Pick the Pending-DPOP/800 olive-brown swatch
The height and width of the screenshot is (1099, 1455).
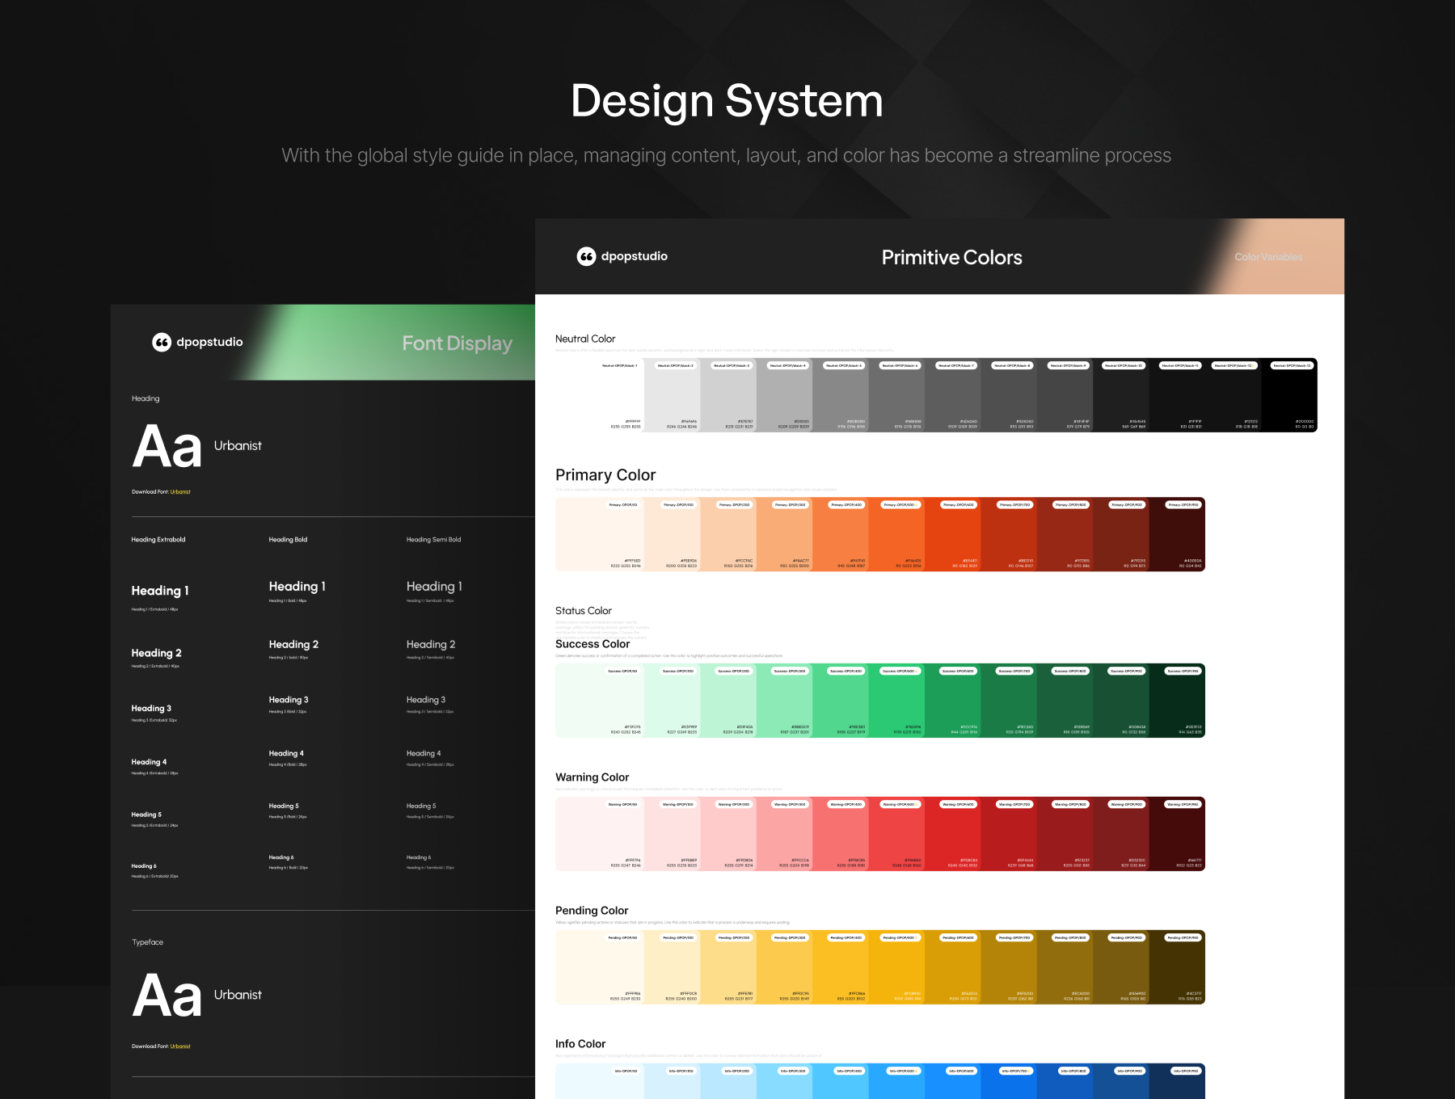tap(1065, 967)
